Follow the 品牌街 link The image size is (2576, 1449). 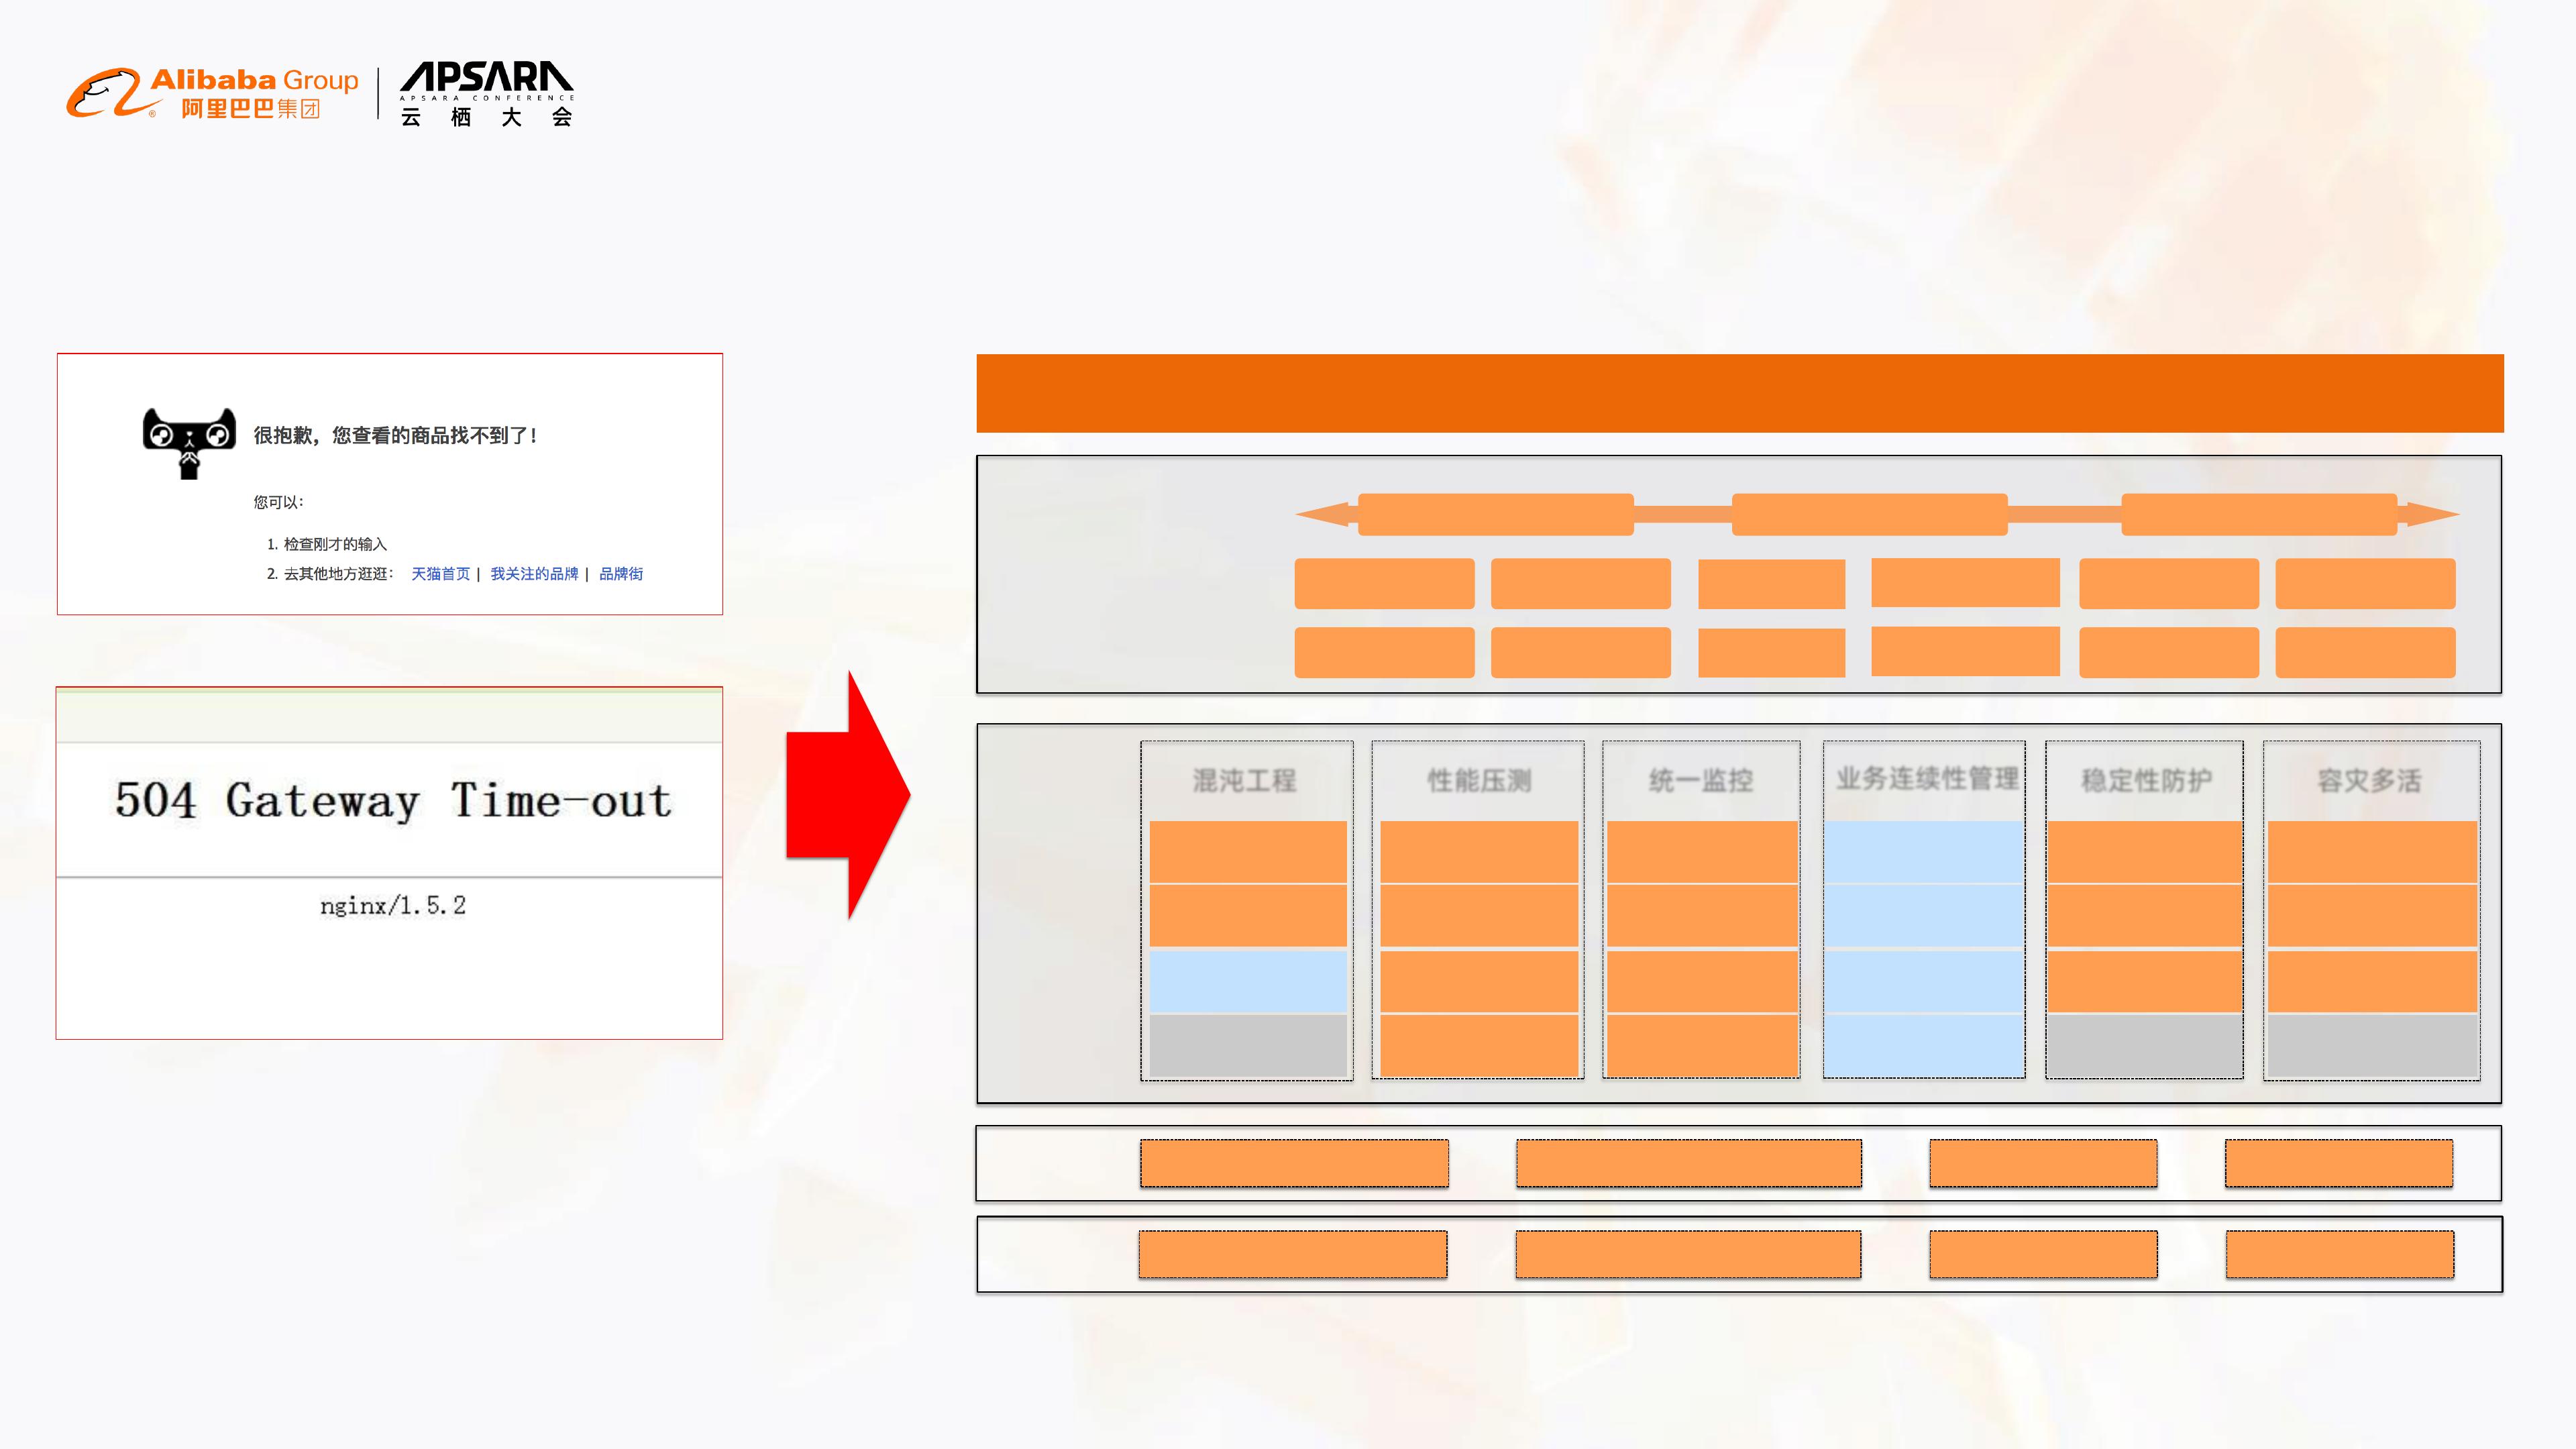(x=621, y=574)
